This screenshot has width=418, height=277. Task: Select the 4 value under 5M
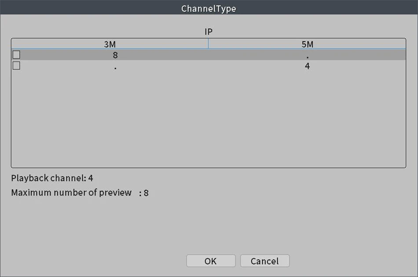click(307, 66)
